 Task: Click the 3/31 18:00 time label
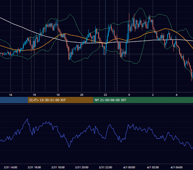[x=58, y=167]
